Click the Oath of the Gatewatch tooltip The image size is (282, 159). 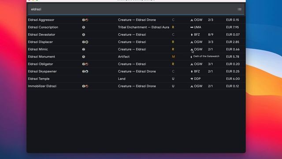click(206, 56)
